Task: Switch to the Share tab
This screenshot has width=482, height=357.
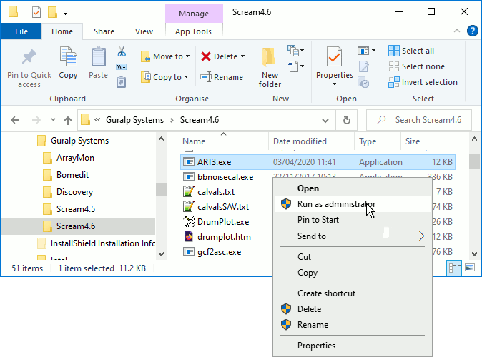Action: click(104, 31)
